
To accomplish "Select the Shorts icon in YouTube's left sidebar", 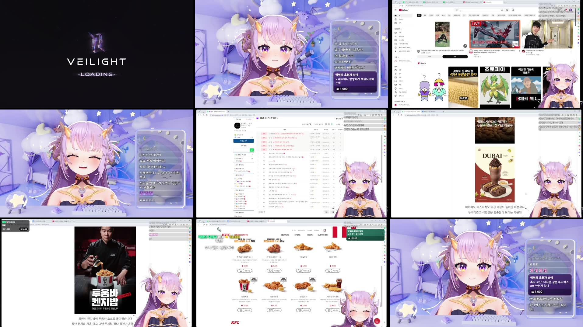I will tap(395, 19).
